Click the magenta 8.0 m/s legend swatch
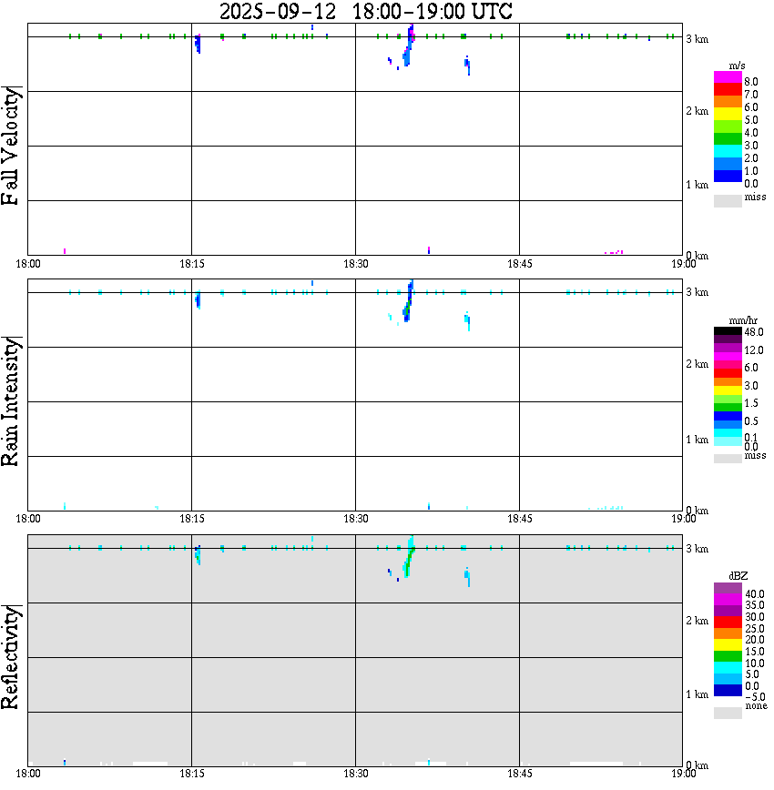Viewport: 774px width, 790px height. click(x=728, y=76)
